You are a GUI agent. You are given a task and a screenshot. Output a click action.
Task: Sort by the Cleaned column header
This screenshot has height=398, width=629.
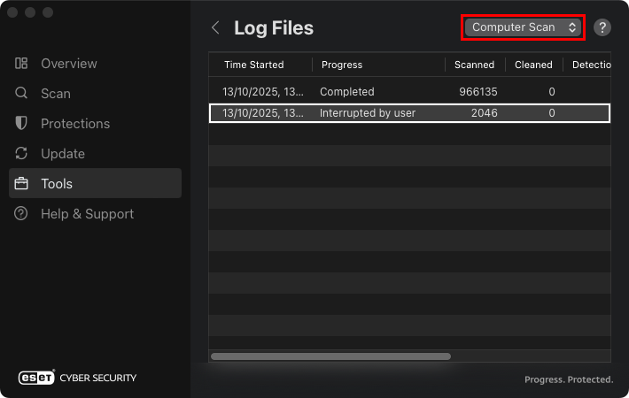(x=533, y=65)
